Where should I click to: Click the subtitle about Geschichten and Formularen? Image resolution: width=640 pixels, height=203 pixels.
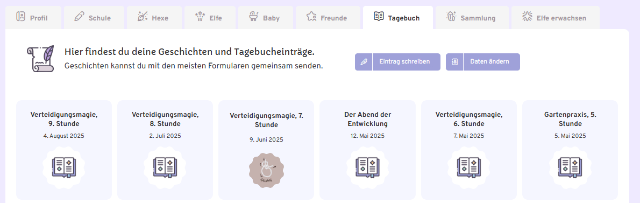(x=194, y=66)
